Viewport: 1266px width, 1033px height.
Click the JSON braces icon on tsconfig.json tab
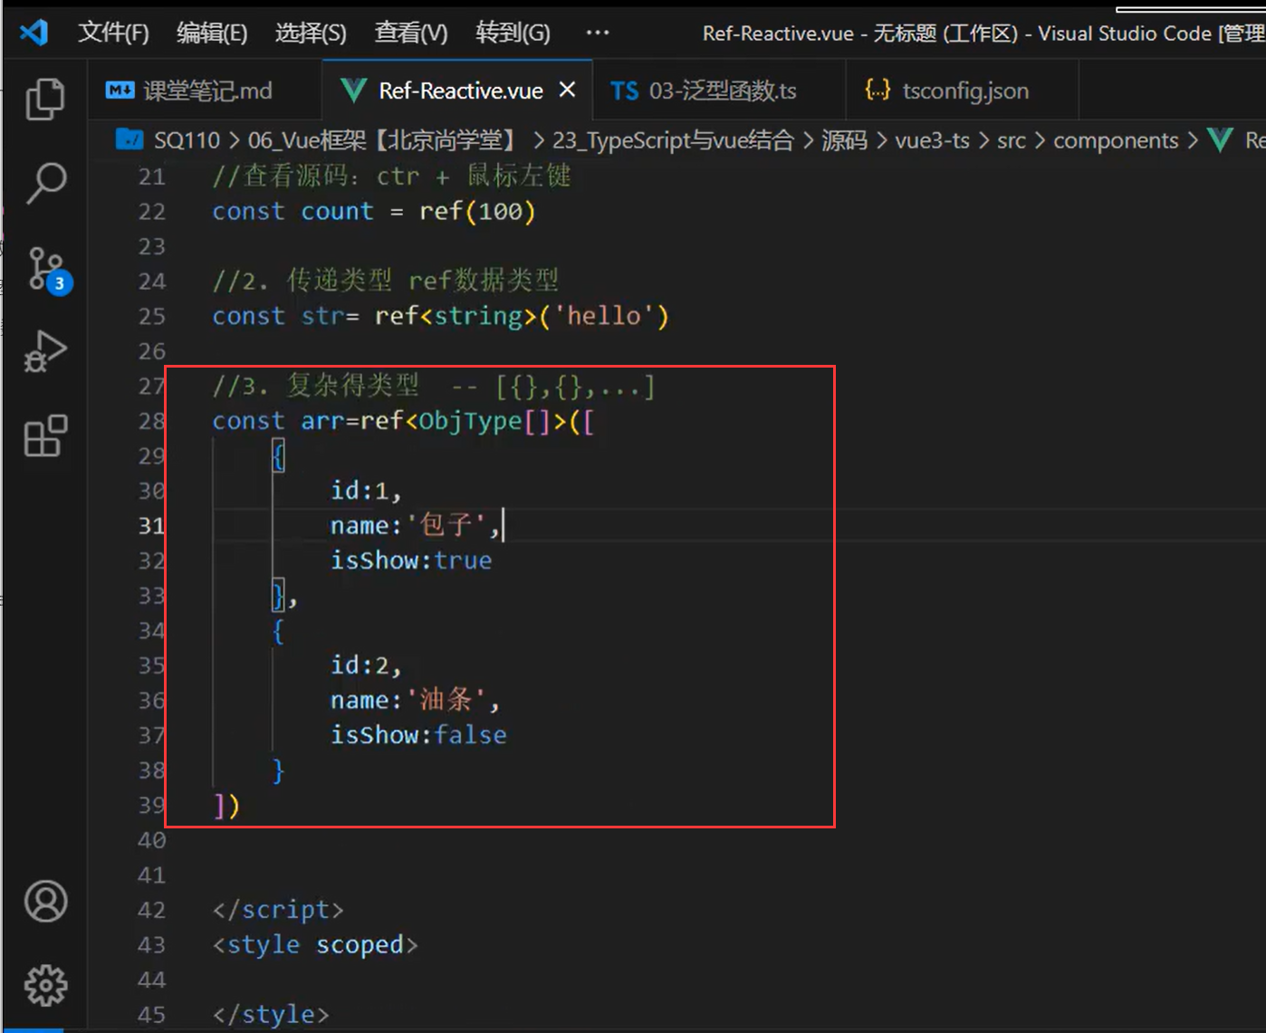(878, 90)
